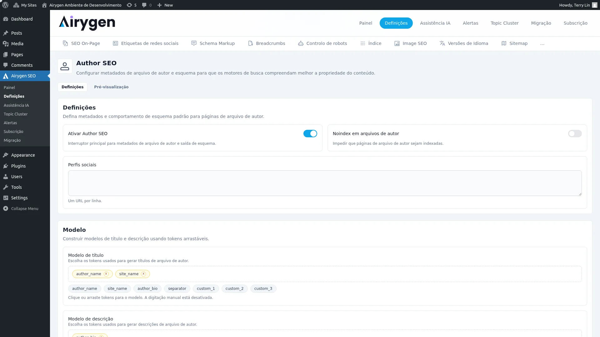Open Painel in the sidebar submenu
600x337 pixels.
[9, 88]
